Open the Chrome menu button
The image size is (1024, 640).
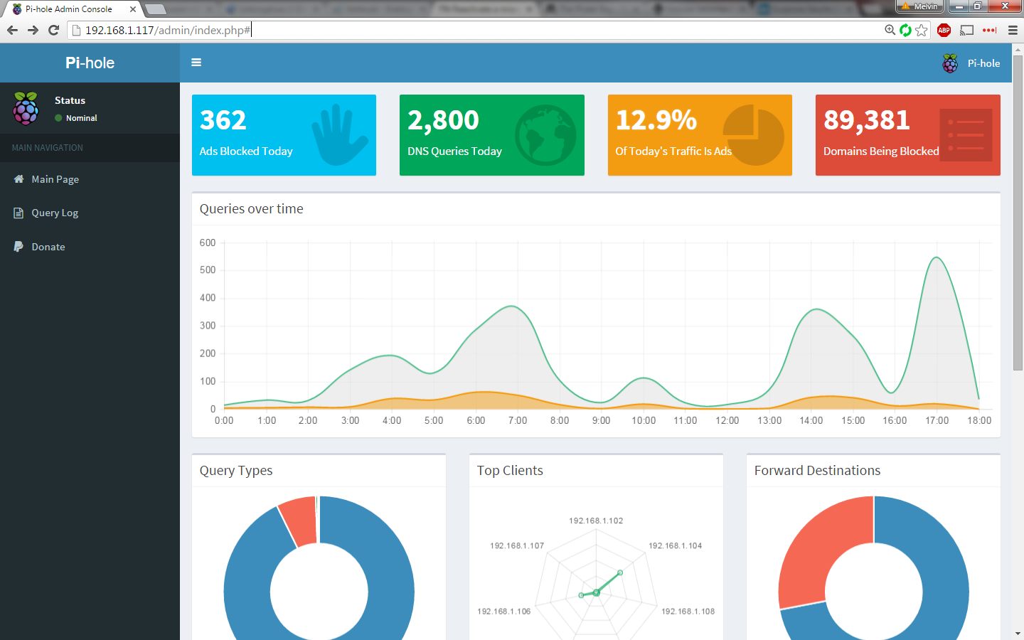(x=1013, y=30)
